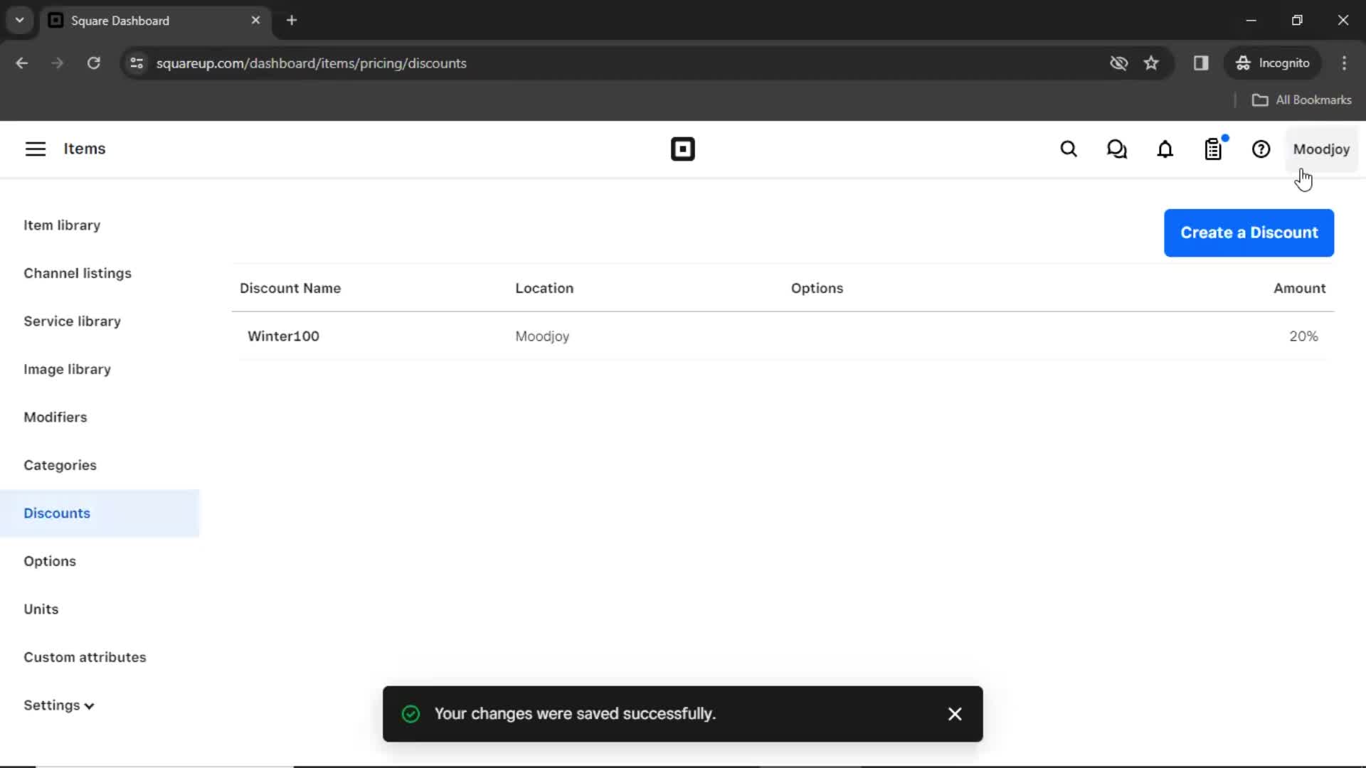This screenshot has width=1366, height=768.
Task: Reload the Square Dashboard page
Action: pyautogui.click(x=93, y=63)
